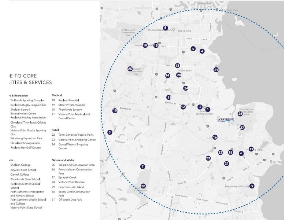Click map marker number 8 near Cleveland

point(165,28)
